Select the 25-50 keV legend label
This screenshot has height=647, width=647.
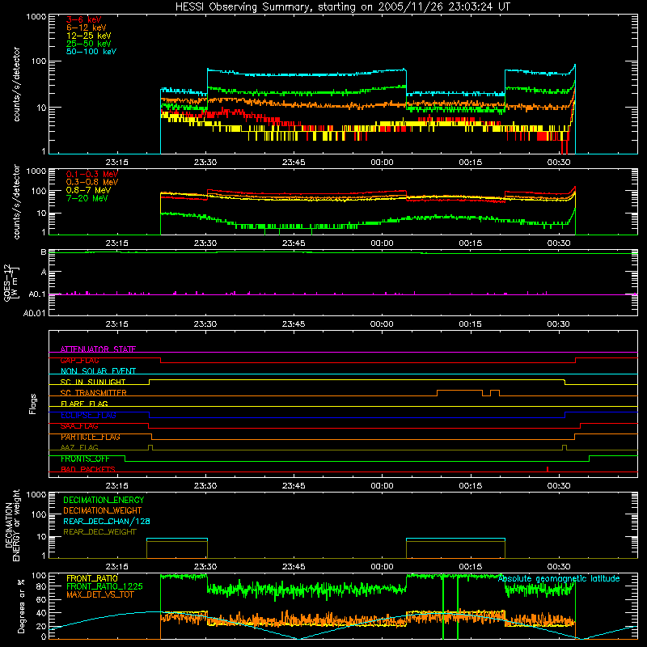[89, 44]
